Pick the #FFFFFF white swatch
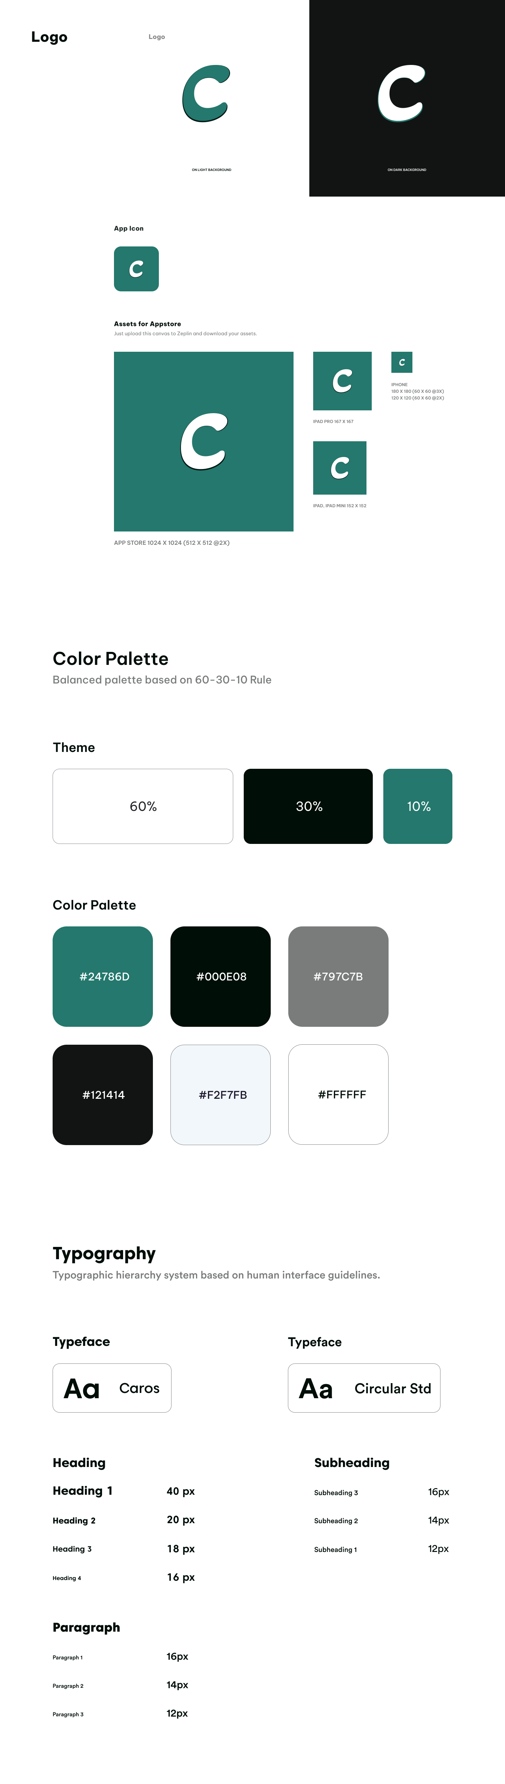 [x=338, y=1094]
